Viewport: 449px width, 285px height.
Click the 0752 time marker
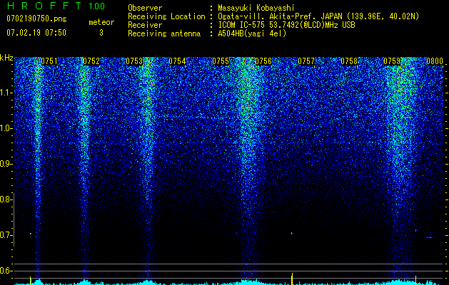[91, 61]
